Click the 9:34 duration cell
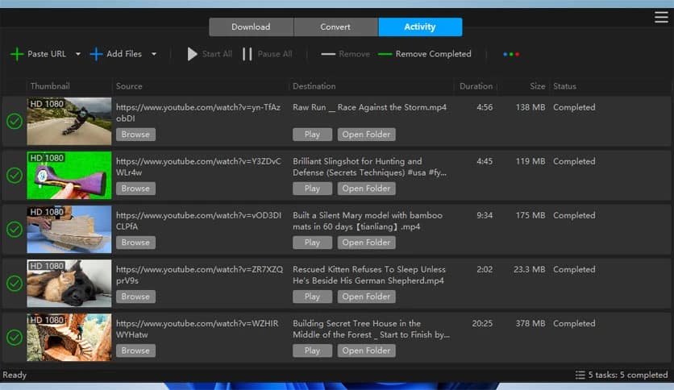The image size is (674, 390). pyautogui.click(x=485, y=216)
